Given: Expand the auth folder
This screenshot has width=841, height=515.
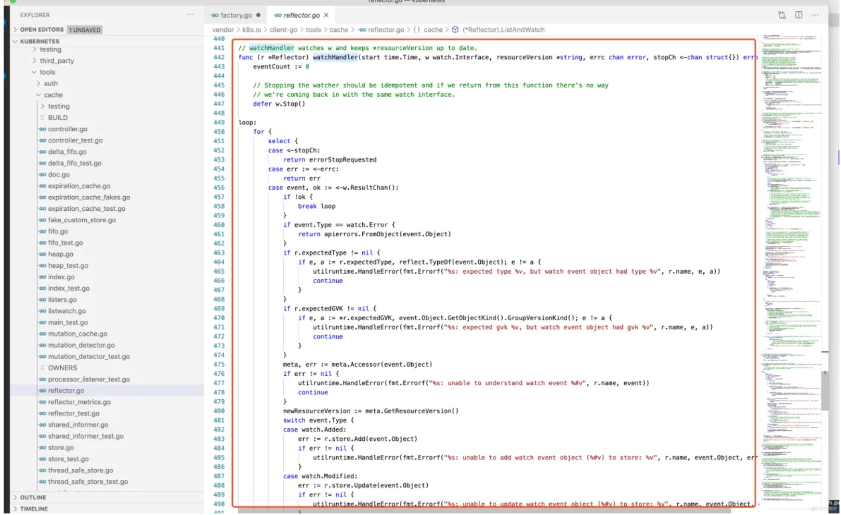Looking at the screenshot, I should [38, 84].
